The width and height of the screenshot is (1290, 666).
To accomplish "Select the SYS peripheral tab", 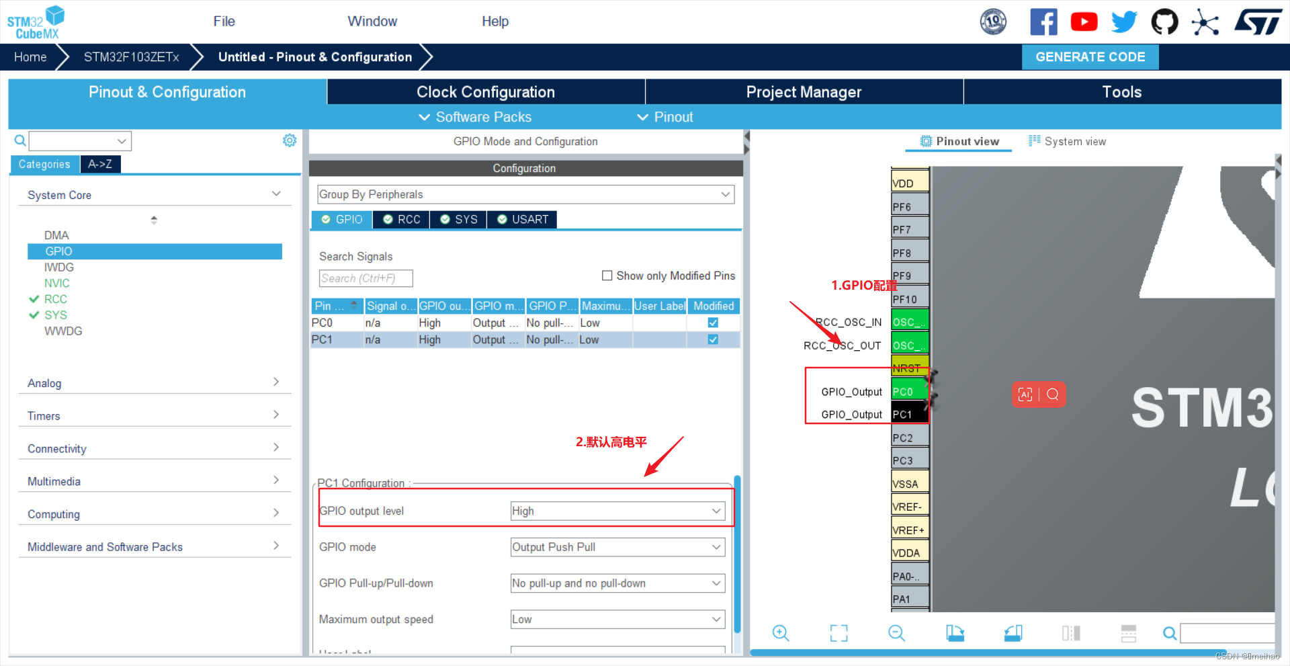I will [x=459, y=220].
